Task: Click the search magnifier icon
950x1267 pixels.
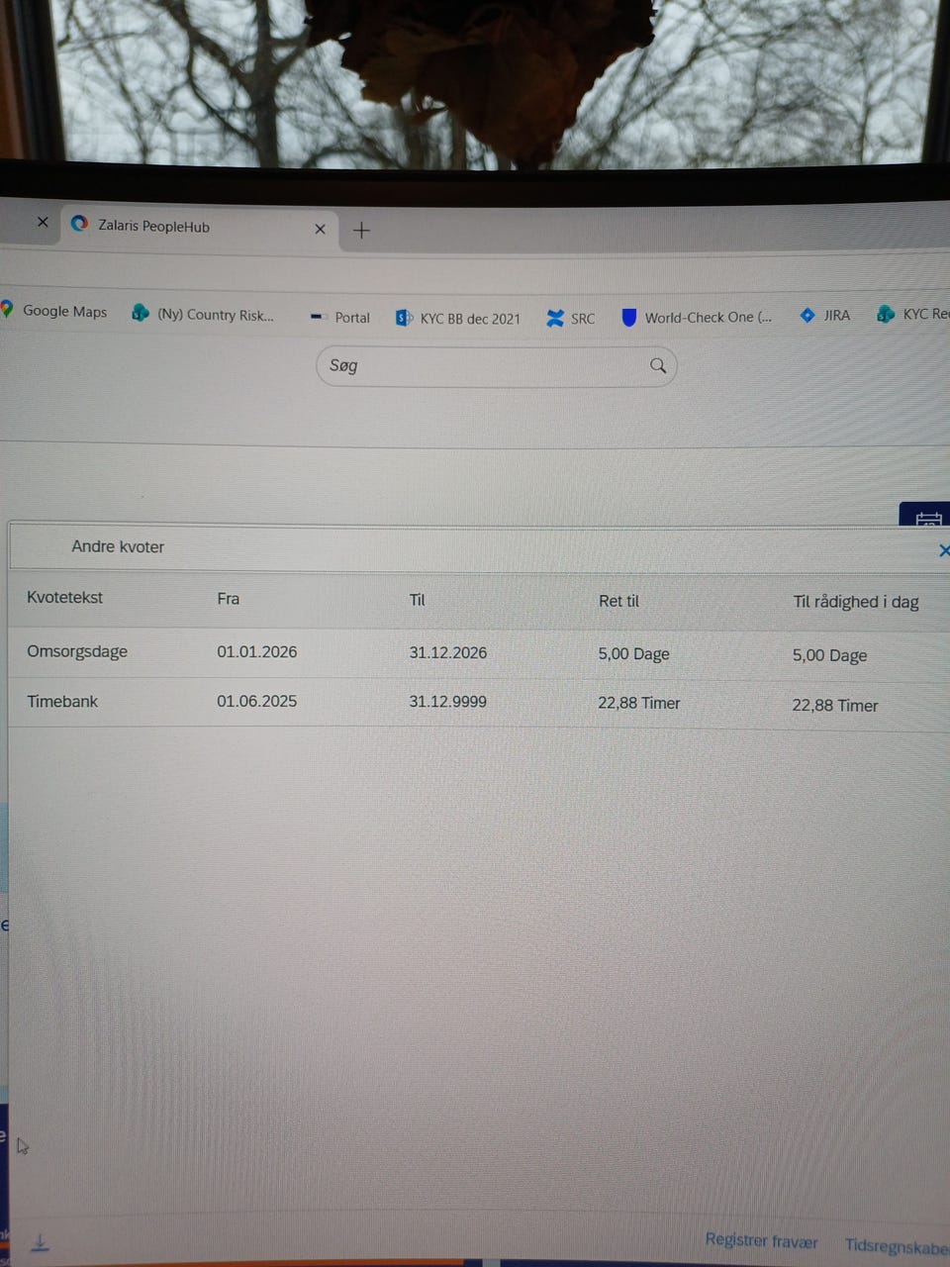Action: (x=658, y=365)
